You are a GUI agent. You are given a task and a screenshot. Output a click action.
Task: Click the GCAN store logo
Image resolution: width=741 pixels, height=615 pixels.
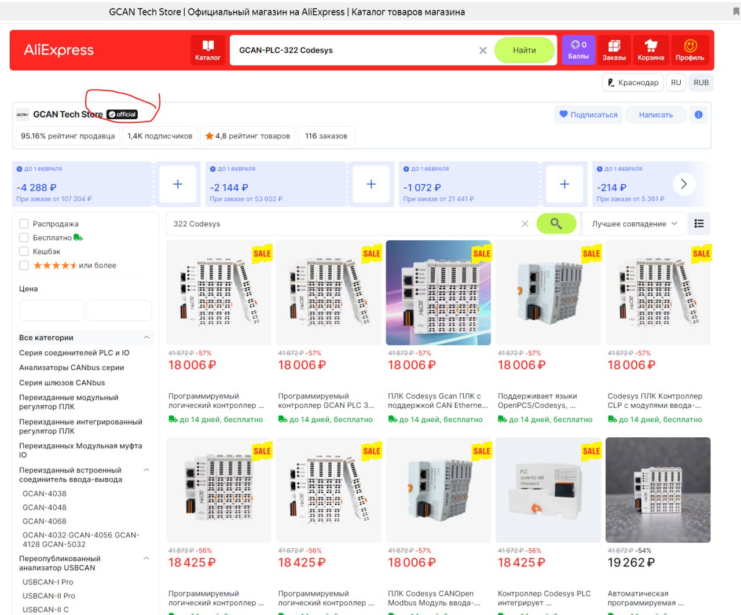23,115
